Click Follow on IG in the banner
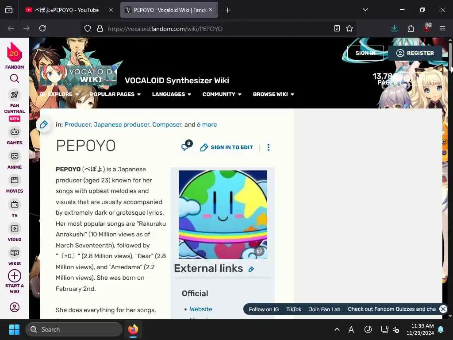This screenshot has height=340, width=453. tap(264, 309)
